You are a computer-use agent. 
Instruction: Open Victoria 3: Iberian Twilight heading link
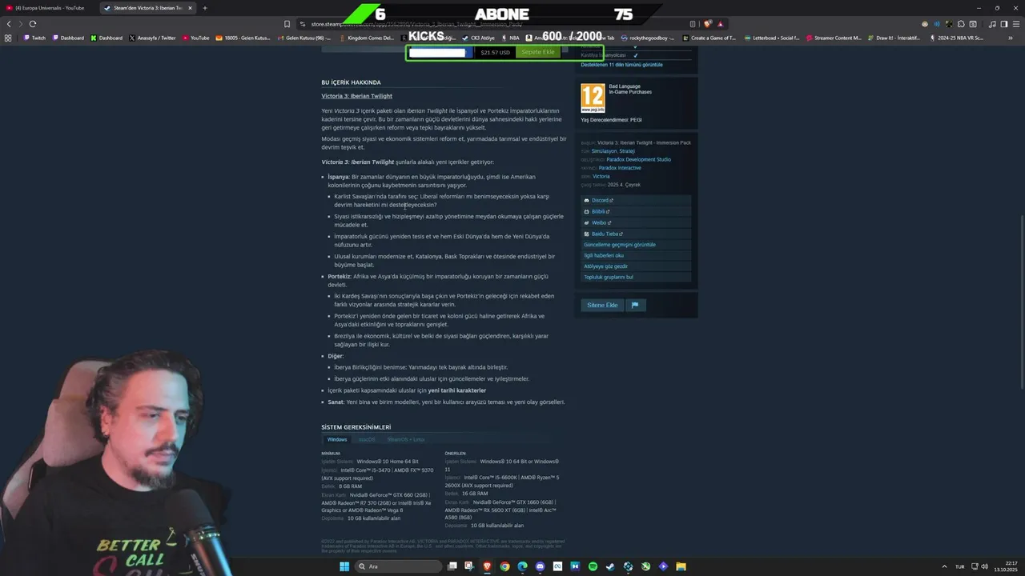pos(357,96)
